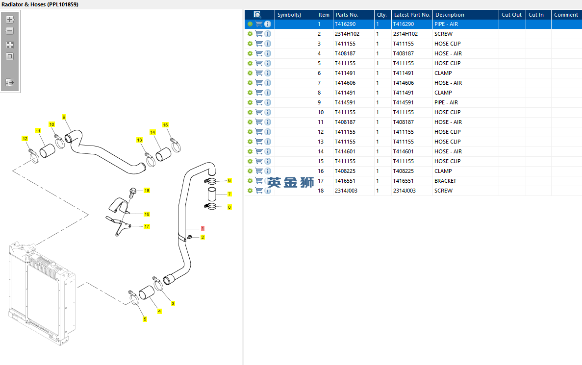Click callout label 9 in diagram
Viewport: 582px width, 365px height.
click(x=64, y=117)
